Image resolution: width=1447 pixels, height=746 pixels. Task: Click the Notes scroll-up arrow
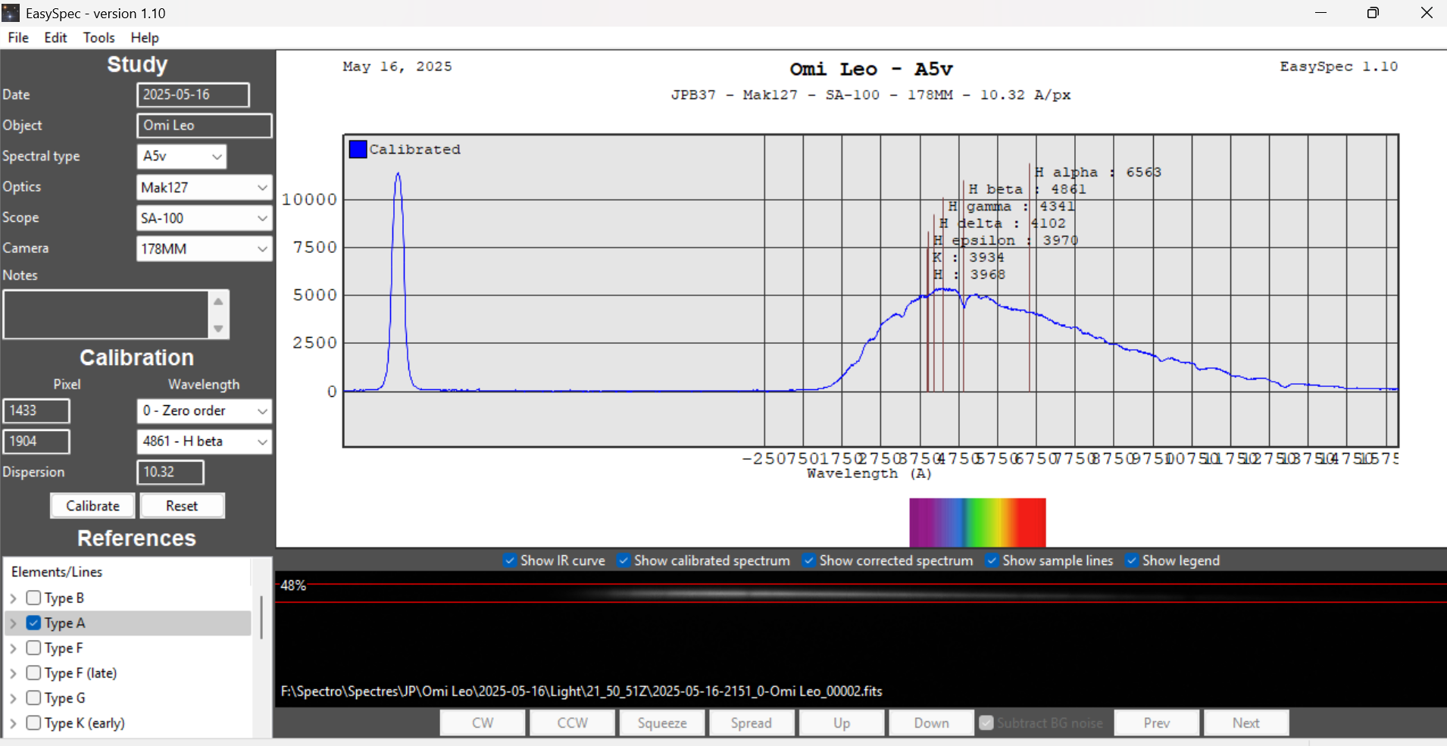point(218,301)
